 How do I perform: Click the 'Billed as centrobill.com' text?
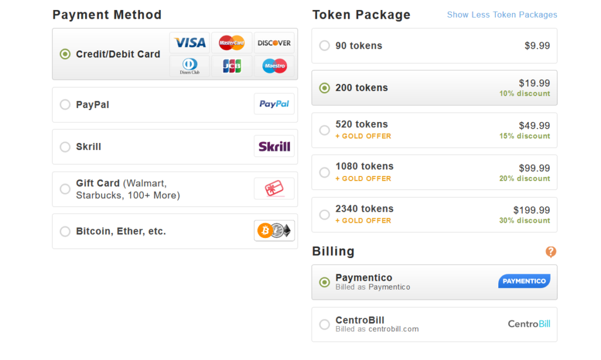click(377, 330)
